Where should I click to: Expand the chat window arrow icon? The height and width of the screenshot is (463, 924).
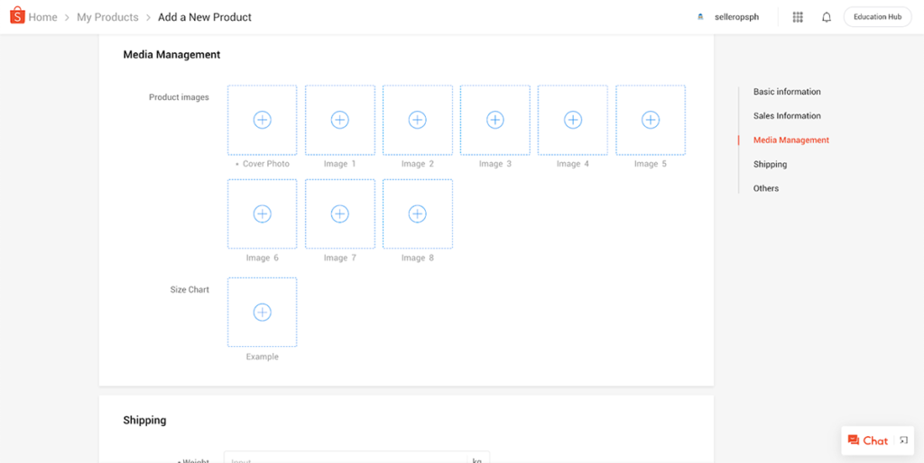pyautogui.click(x=903, y=440)
